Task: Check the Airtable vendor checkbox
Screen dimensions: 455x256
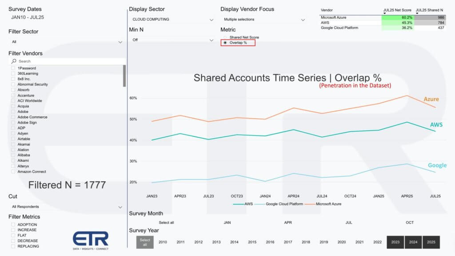Action: [x=13, y=139]
